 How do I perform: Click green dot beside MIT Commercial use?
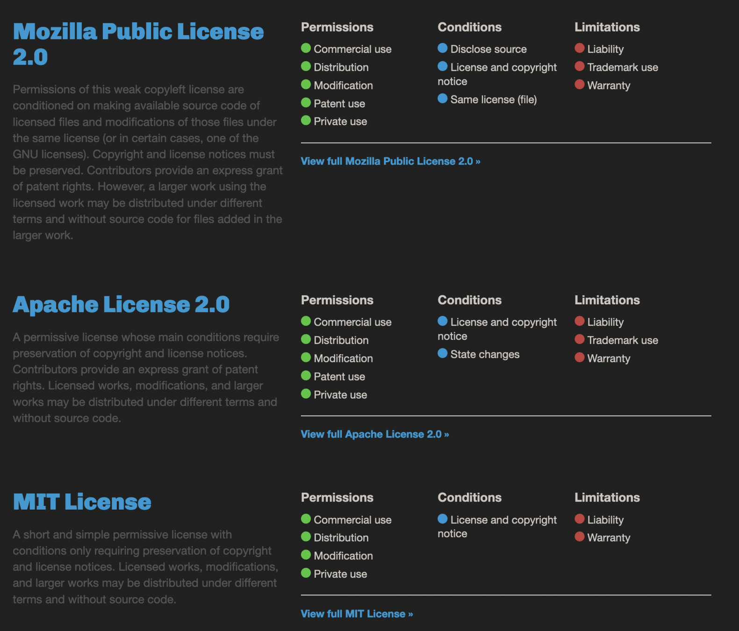pos(306,519)
